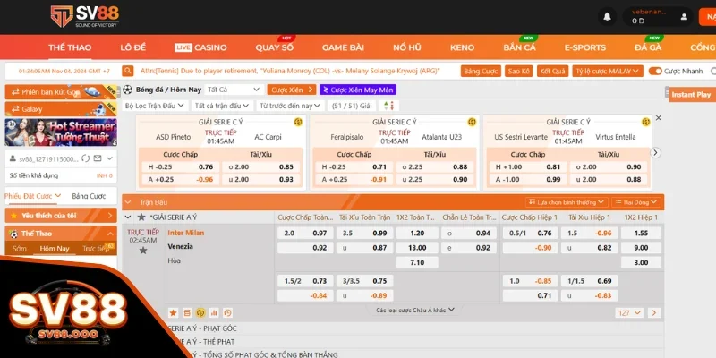Click the user profile icon in header
Image resolution: width=716 pixels, height=358 pixels.
tap(684, 17)
